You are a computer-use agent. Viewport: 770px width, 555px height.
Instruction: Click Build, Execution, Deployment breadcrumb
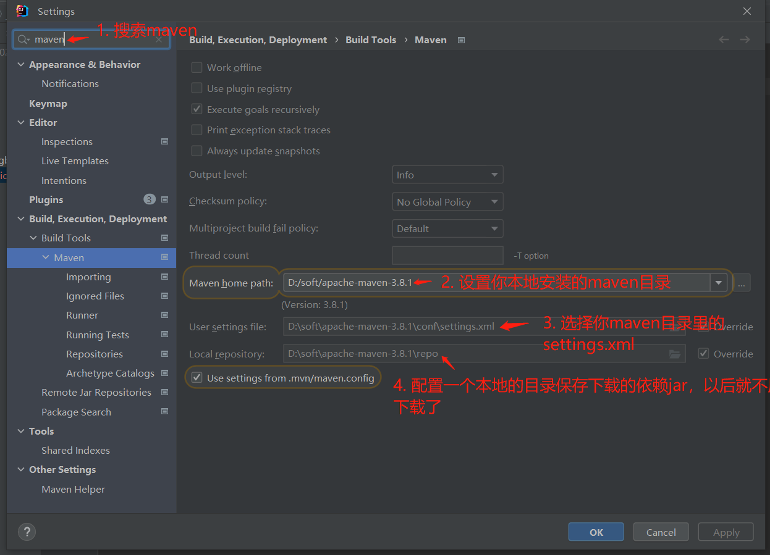(x=258, y=40)
